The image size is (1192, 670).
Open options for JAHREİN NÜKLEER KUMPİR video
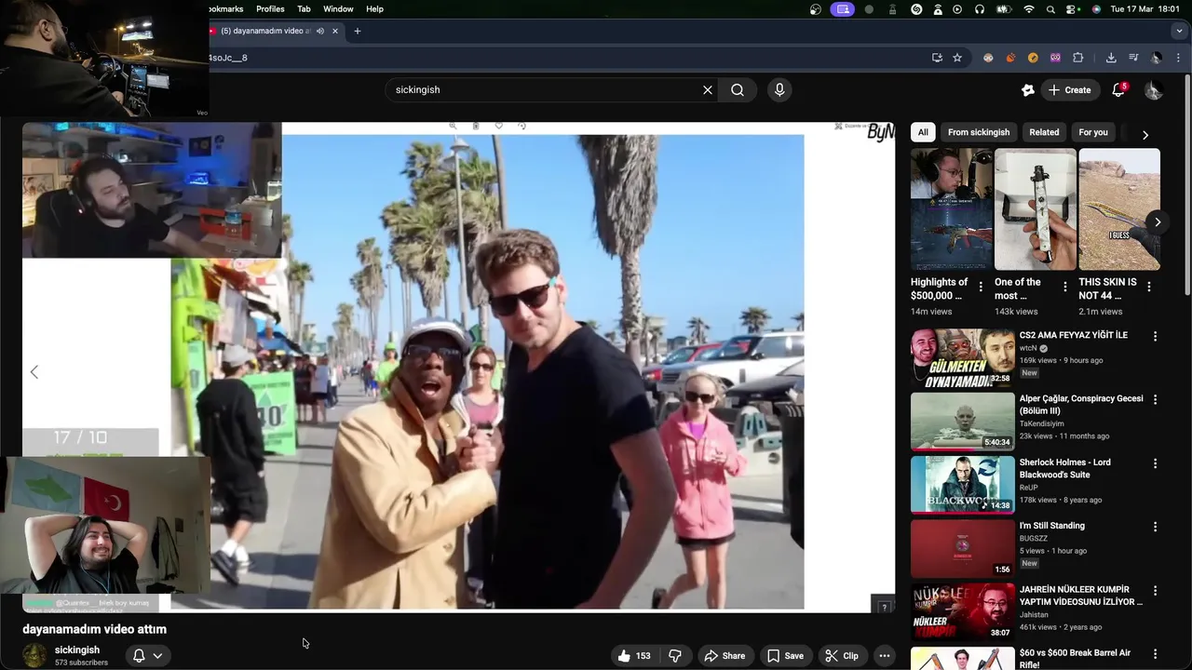click(1155, 590)
